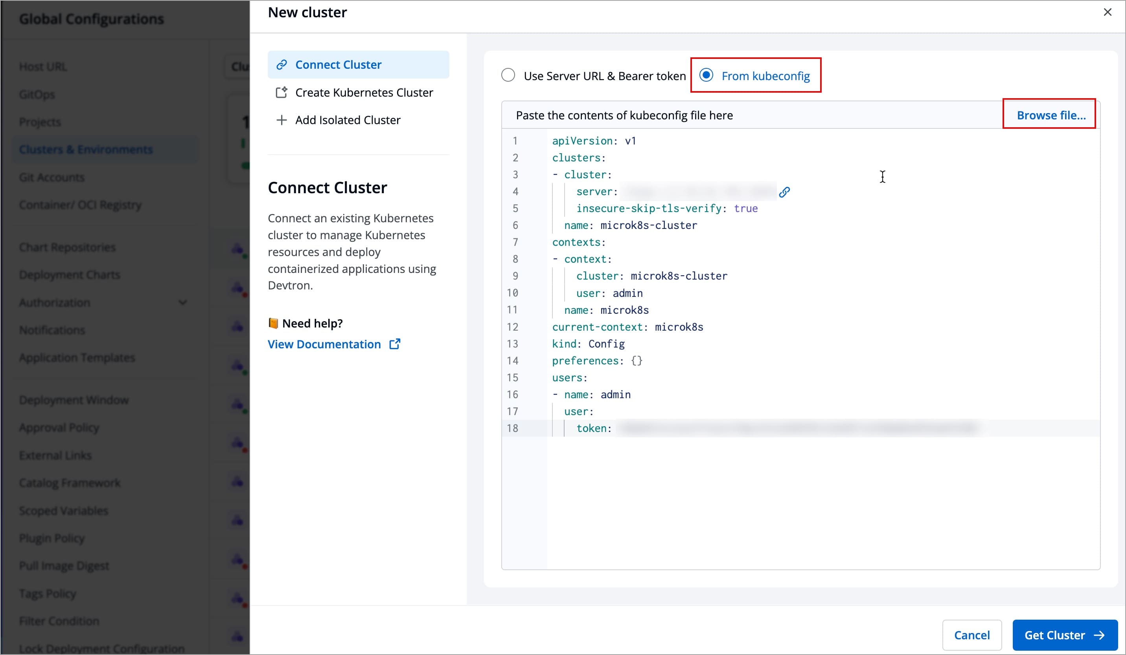The image size is (1126, 655).
Task: Select the From kubeconfig option
Action: (707, 75)
